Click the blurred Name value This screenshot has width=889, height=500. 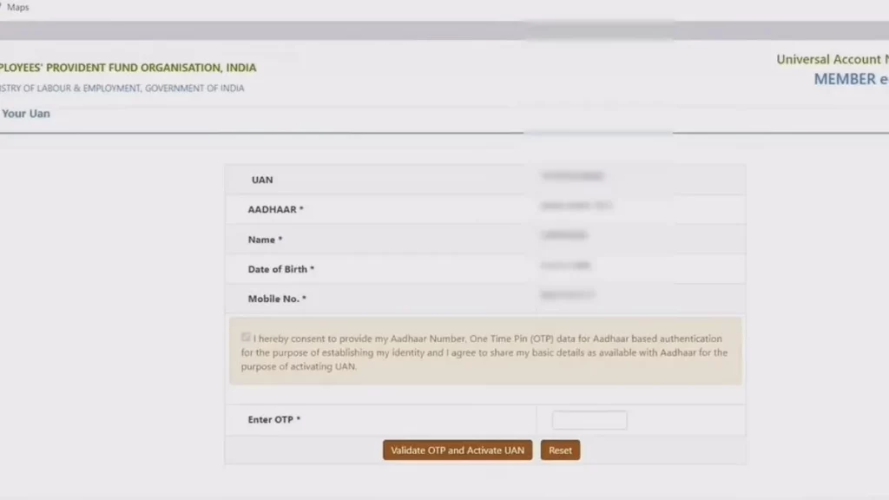pyautogui.click(x=563, y=235)
